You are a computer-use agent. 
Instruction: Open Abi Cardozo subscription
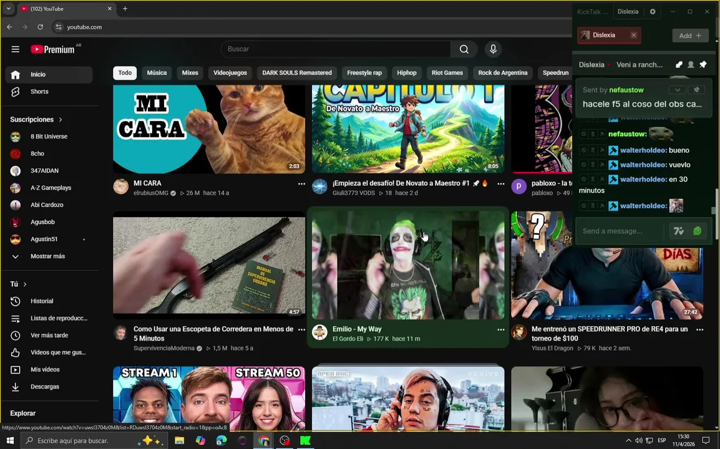click(49, 205)
